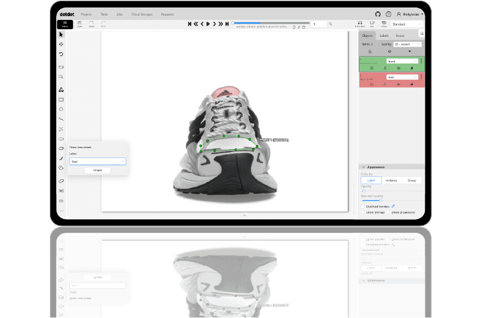Go to the previous frame

pos(202,24)
